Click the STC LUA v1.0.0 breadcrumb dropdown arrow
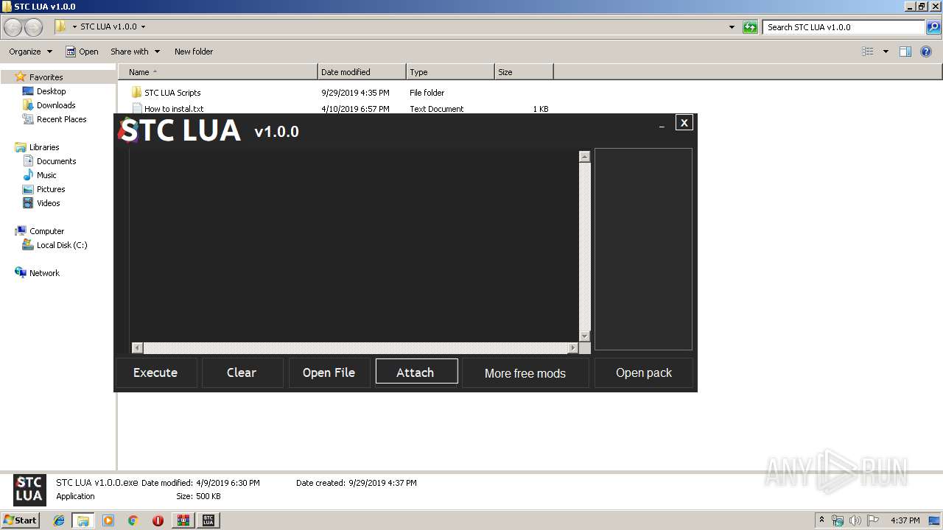This screenshot has height=530, width=943. (x=143, y=26)
